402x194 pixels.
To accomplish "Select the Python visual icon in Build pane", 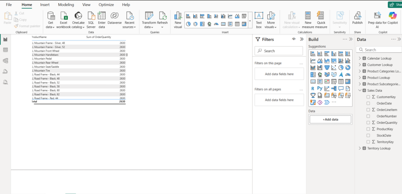I will (x=320, y=88).
